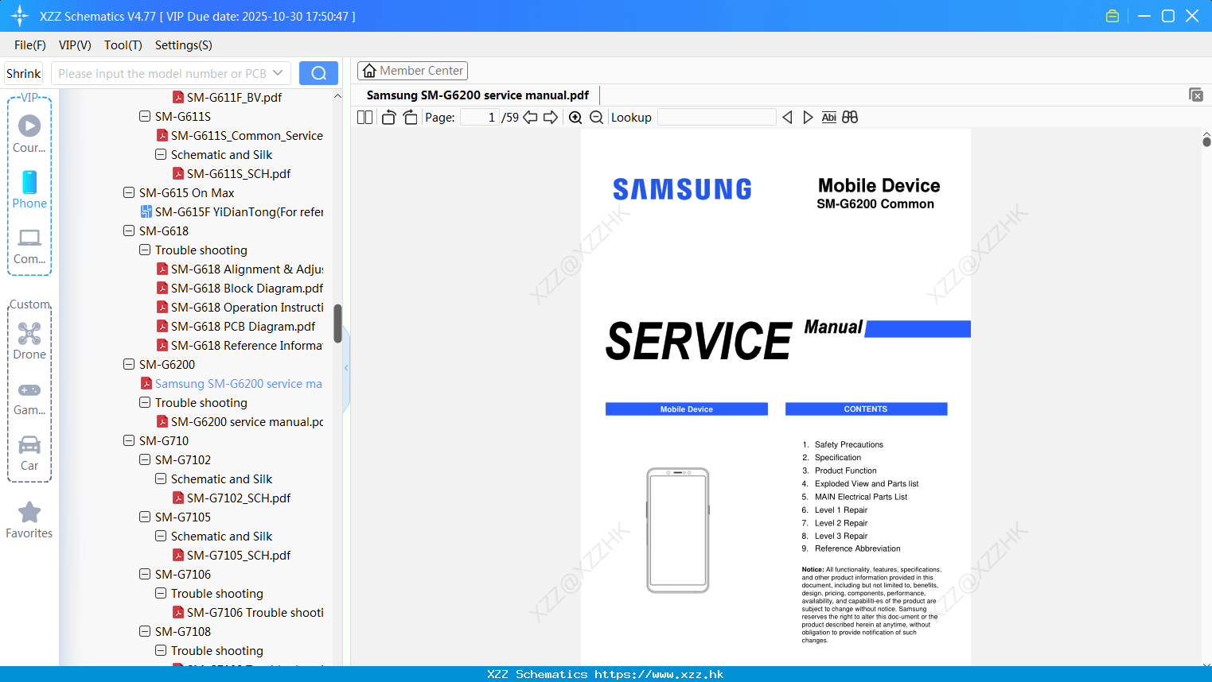Find previous lookup match
1212x682 pixels.
(x=787, y=118)
